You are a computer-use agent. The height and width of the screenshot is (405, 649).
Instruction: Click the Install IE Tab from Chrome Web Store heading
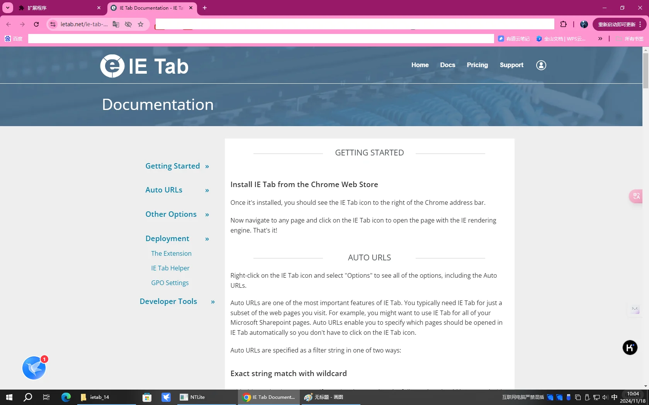click(x=304, y=184)
